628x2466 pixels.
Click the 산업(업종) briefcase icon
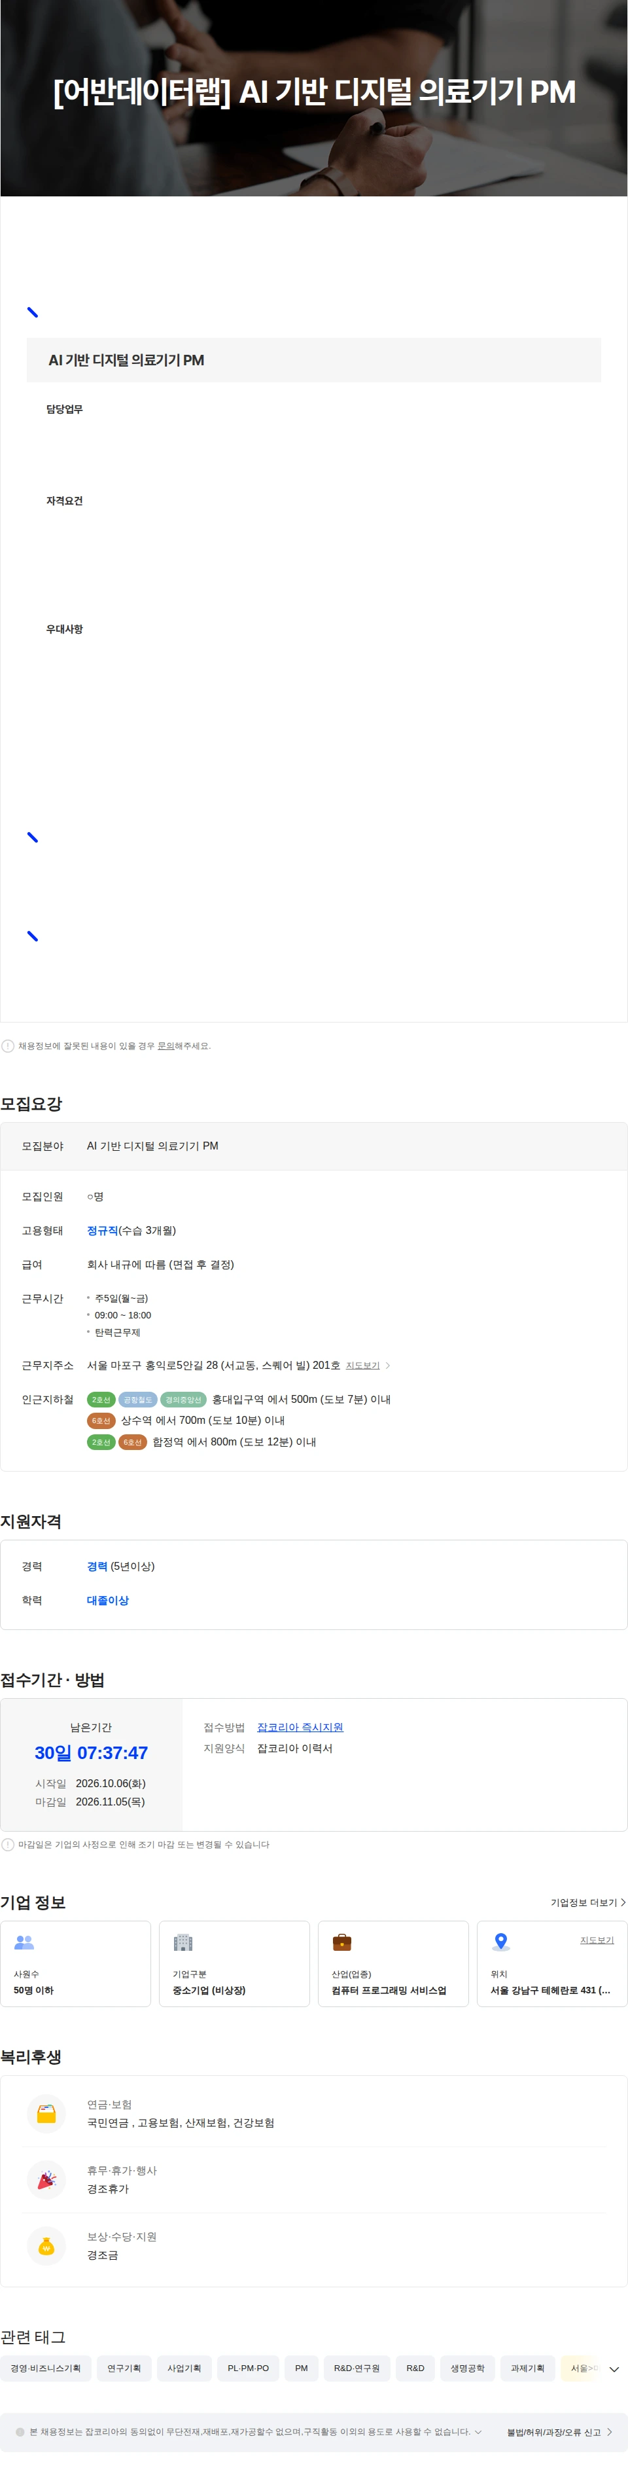pos(341,1942)
